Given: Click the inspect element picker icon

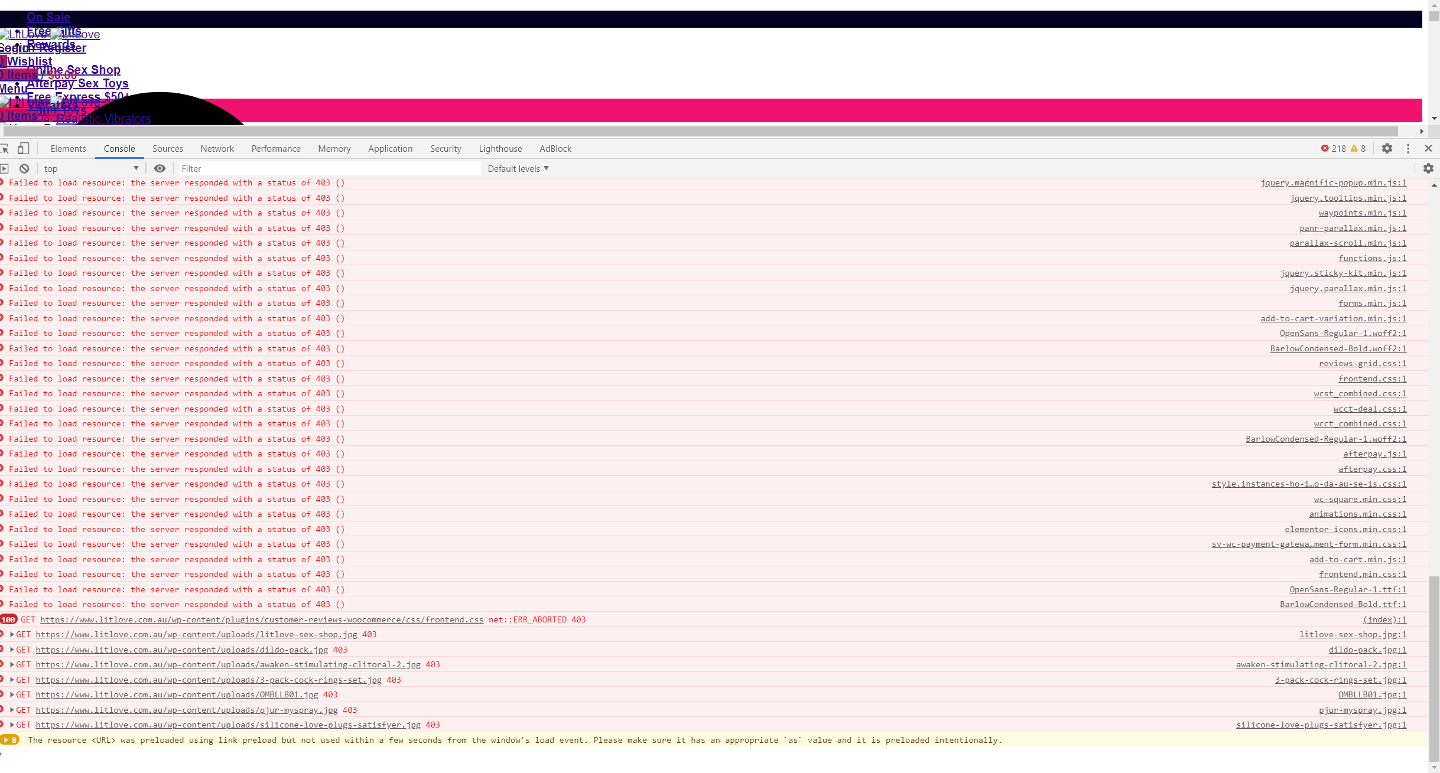Looking at the screenshot, I should tap(5, 149).
